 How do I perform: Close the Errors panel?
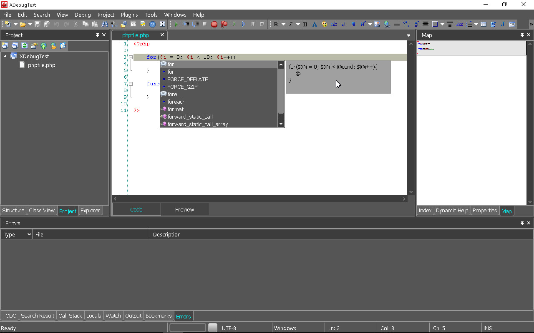[x=529, y=224]
